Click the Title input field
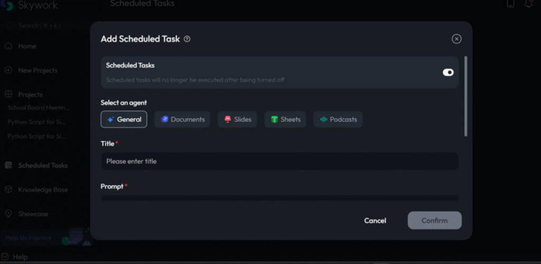Image resolution: width=541 pixels, height=264 pixels. tap(279, 161)
